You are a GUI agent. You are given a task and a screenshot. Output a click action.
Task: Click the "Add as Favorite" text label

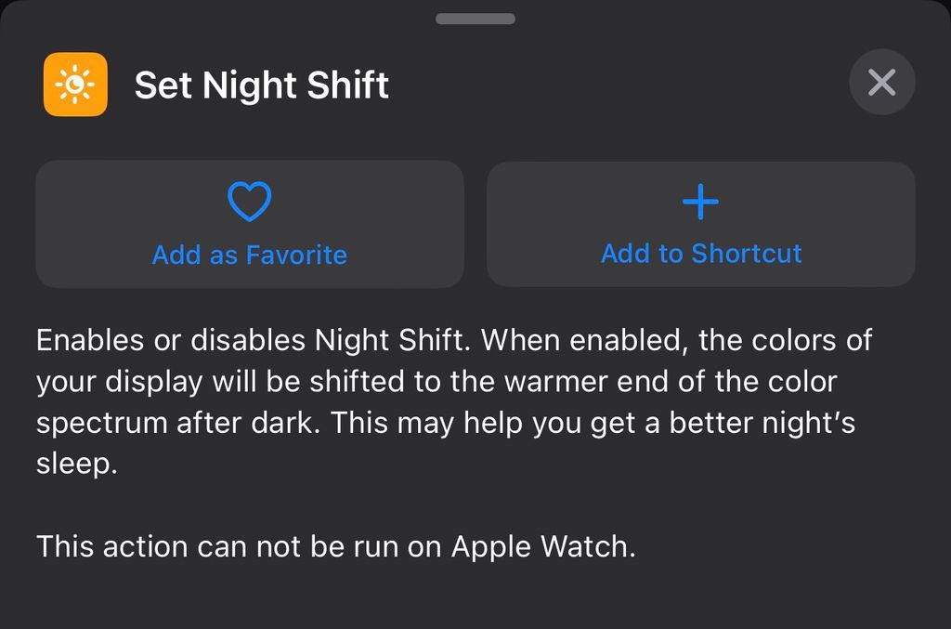point(250,255)
